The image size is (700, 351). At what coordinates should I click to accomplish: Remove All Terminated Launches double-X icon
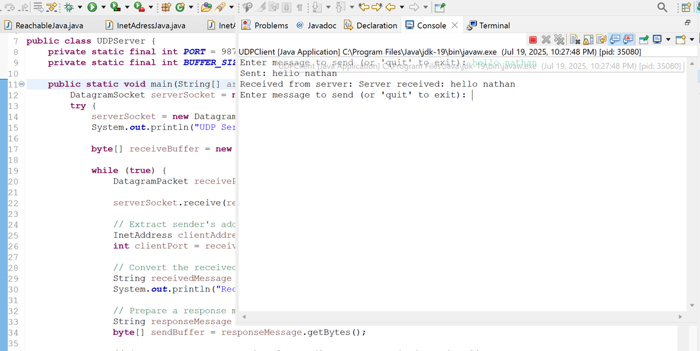tap(559, 40)
